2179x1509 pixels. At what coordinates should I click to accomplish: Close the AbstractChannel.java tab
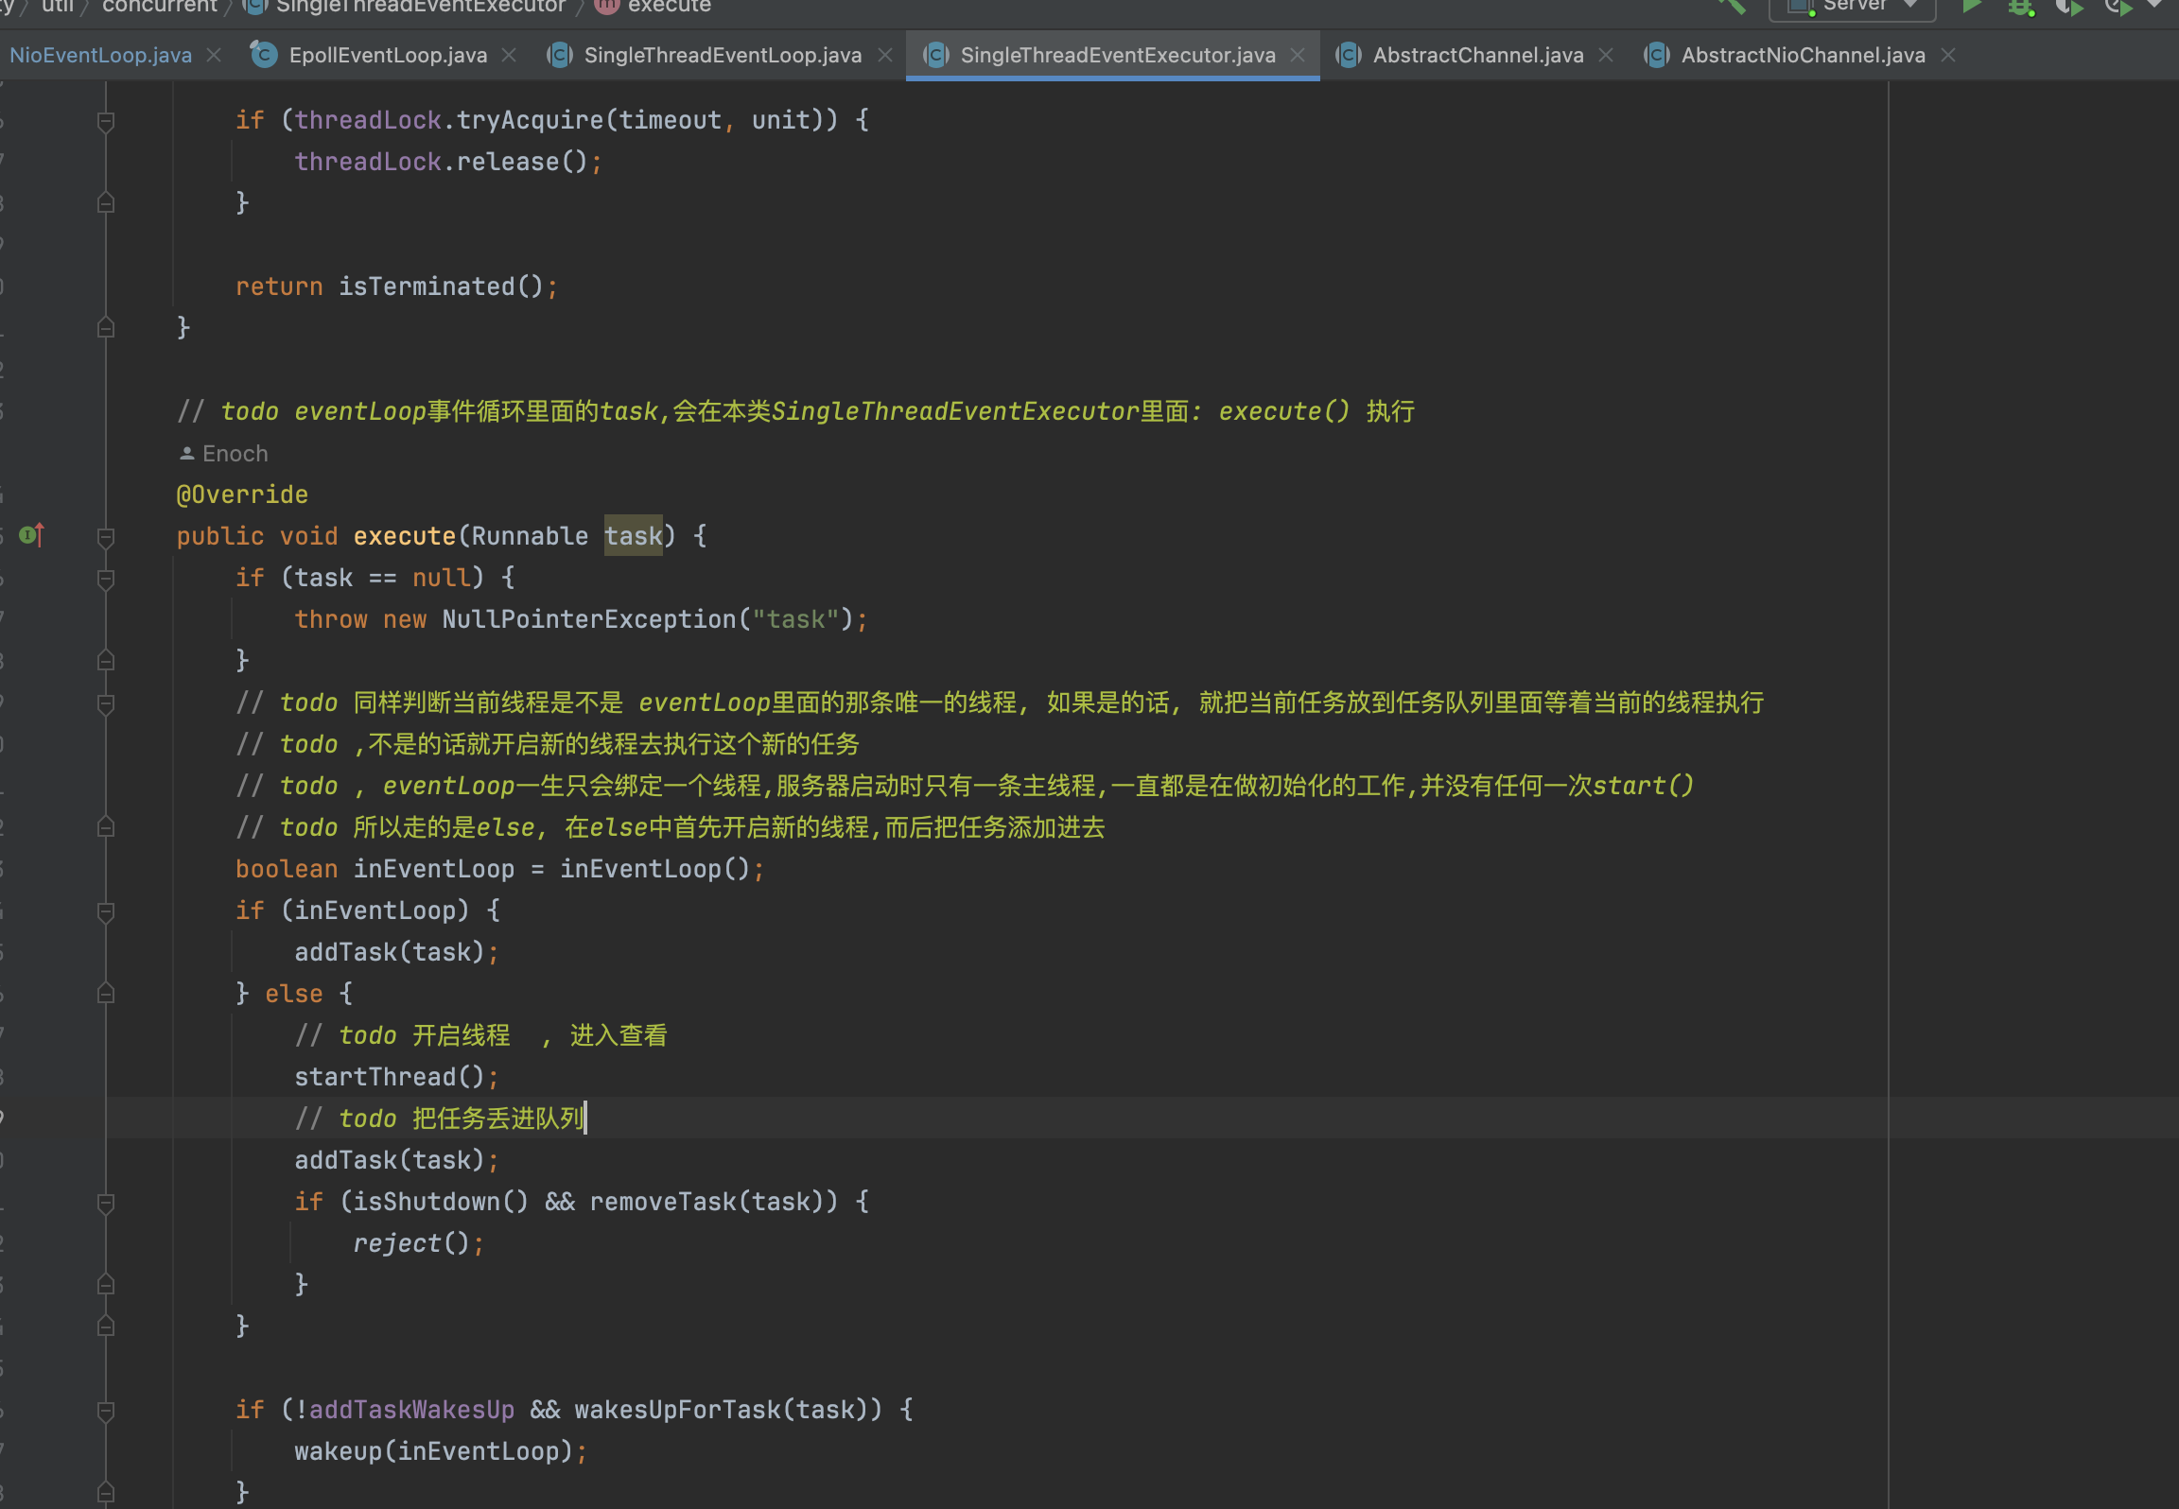click(x=1606, y=55)
